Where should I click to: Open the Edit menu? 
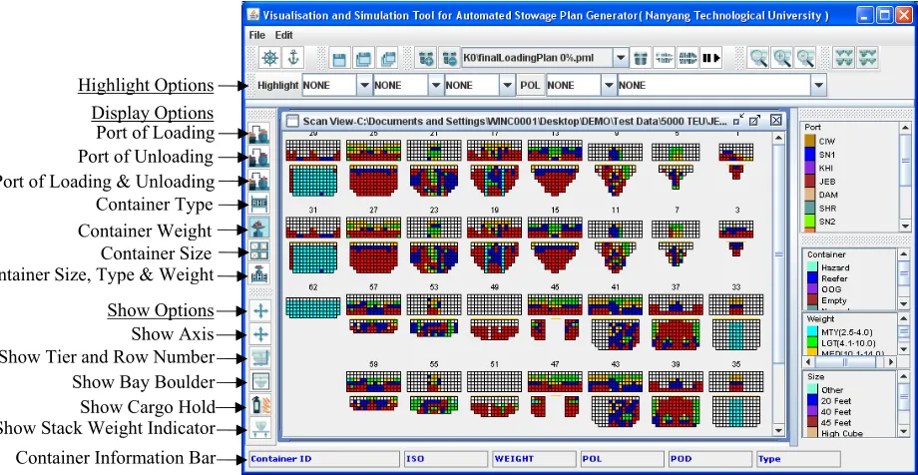click(284, 35)
